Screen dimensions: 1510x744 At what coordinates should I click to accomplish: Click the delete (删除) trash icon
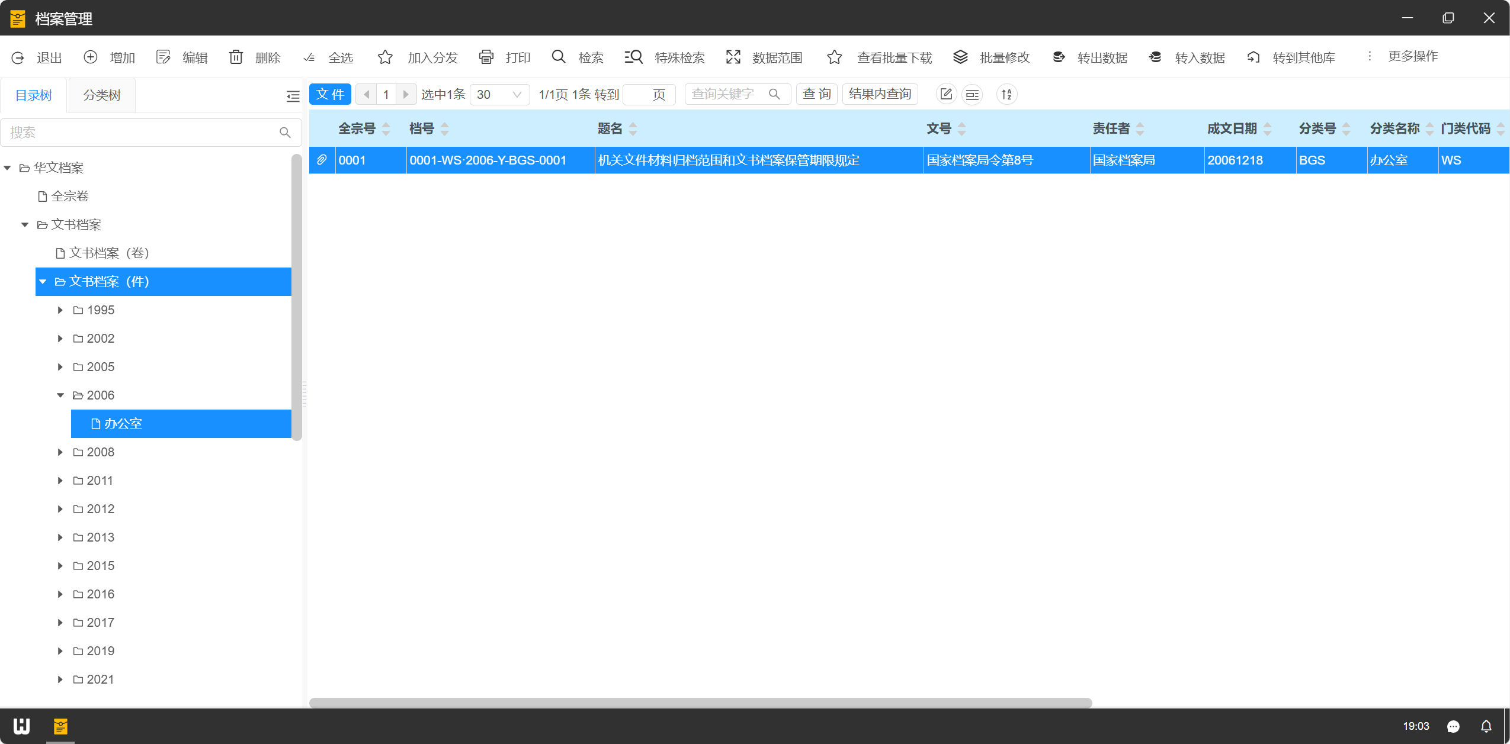pos(236,57)
